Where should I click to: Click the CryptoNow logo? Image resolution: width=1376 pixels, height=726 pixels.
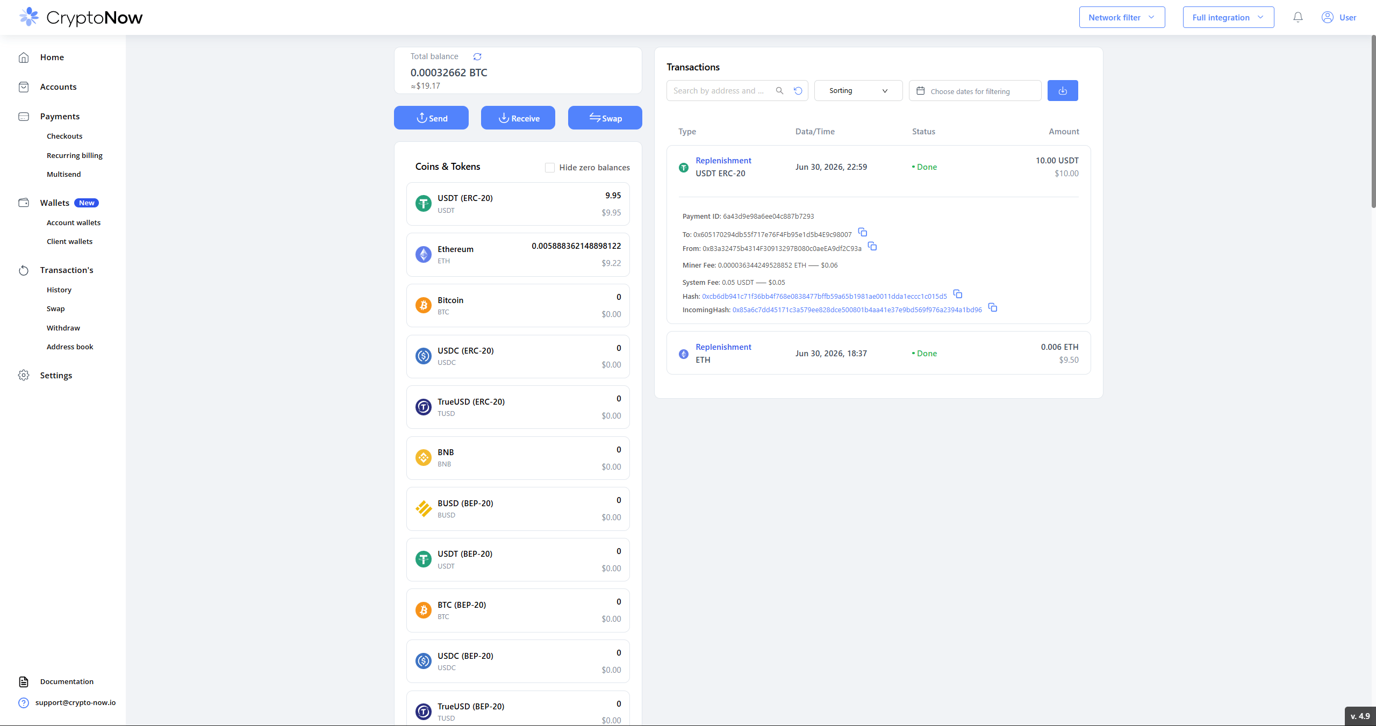coord(81,17)
